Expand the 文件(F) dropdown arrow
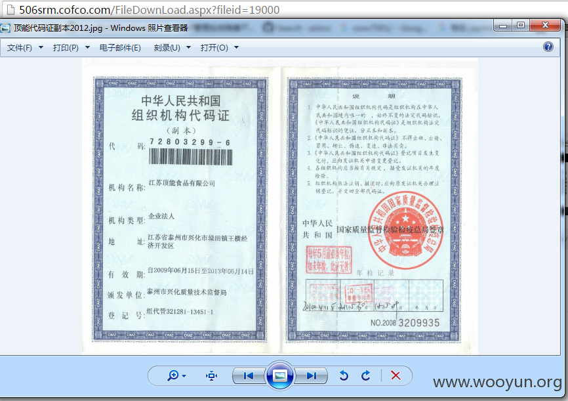Screen dimensions: 568x401 [x=41, y=47]
